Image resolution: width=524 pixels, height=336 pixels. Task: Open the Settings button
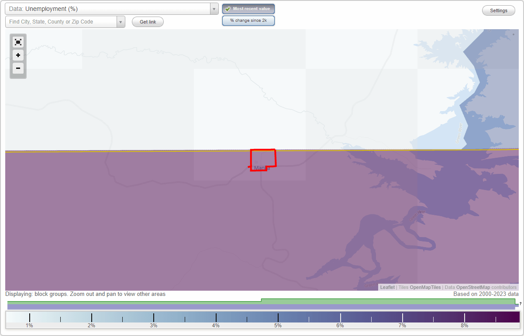pos(499,11)
